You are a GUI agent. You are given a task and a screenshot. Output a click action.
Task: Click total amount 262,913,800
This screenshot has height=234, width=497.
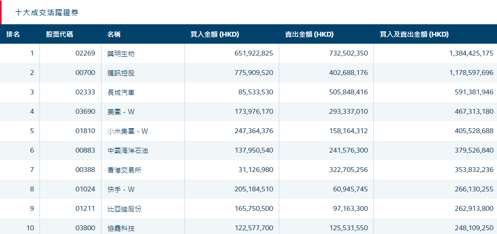(x=474, y=208)
